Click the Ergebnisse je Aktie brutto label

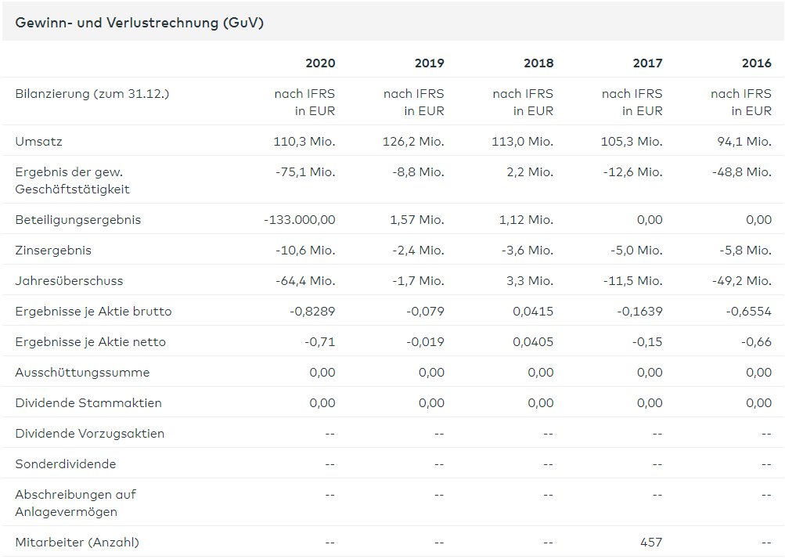pos(93,311)
